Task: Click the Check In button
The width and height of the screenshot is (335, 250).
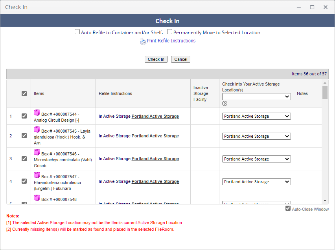Action: [x=156, y=59]
